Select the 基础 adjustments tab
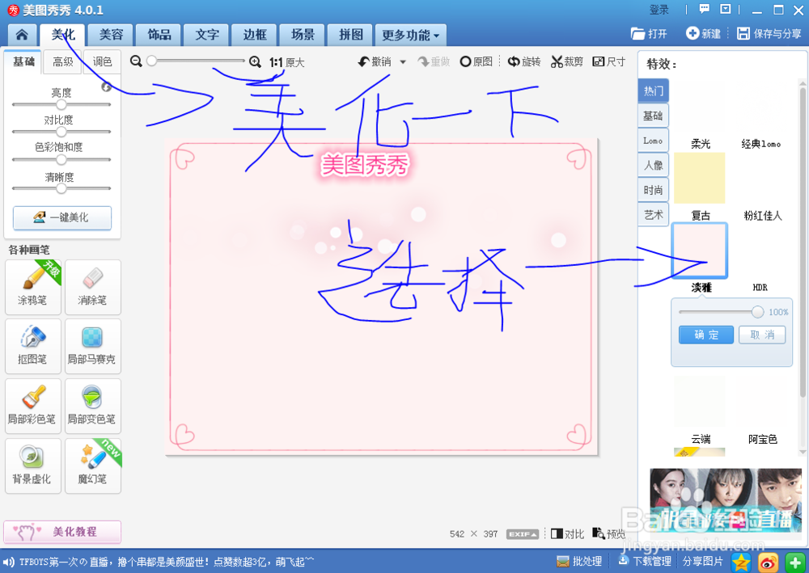This screenshot has height=573, width=809. [23, 62]
